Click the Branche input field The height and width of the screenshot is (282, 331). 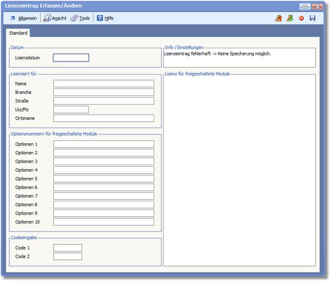click(x=103, y=92)
